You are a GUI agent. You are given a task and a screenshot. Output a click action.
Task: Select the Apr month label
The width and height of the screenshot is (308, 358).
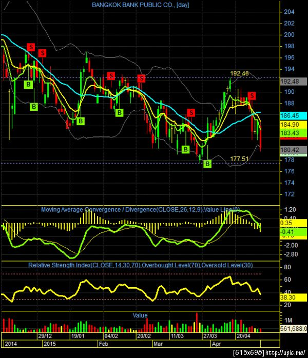tap(217, 344)
